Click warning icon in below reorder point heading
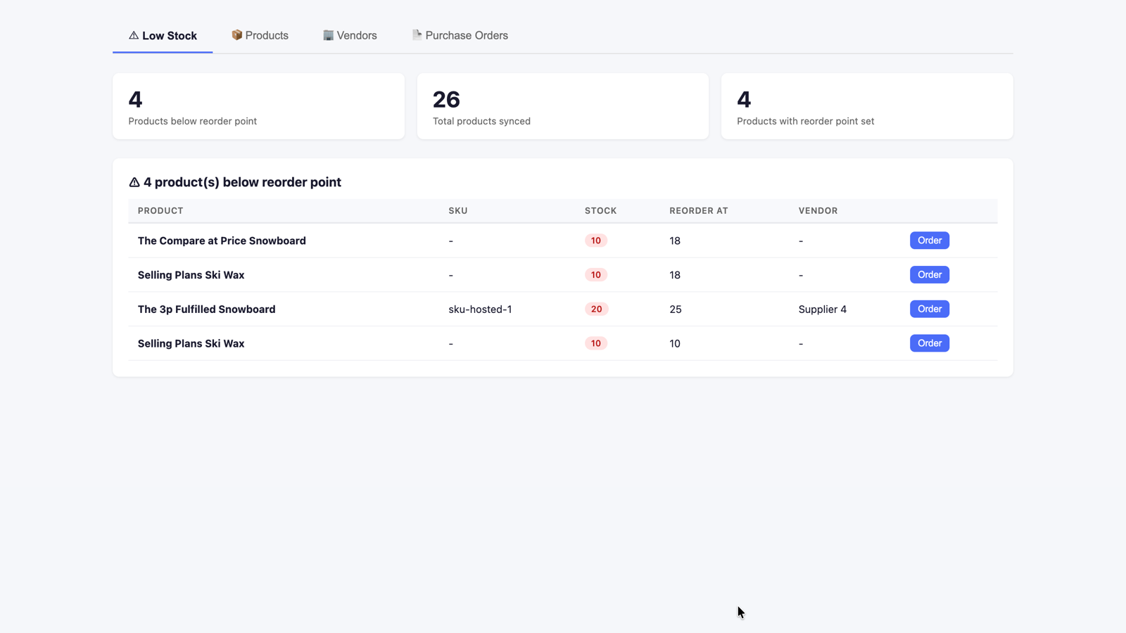The width and height of the screenshot is (1126, 633). tap(134, 182)
